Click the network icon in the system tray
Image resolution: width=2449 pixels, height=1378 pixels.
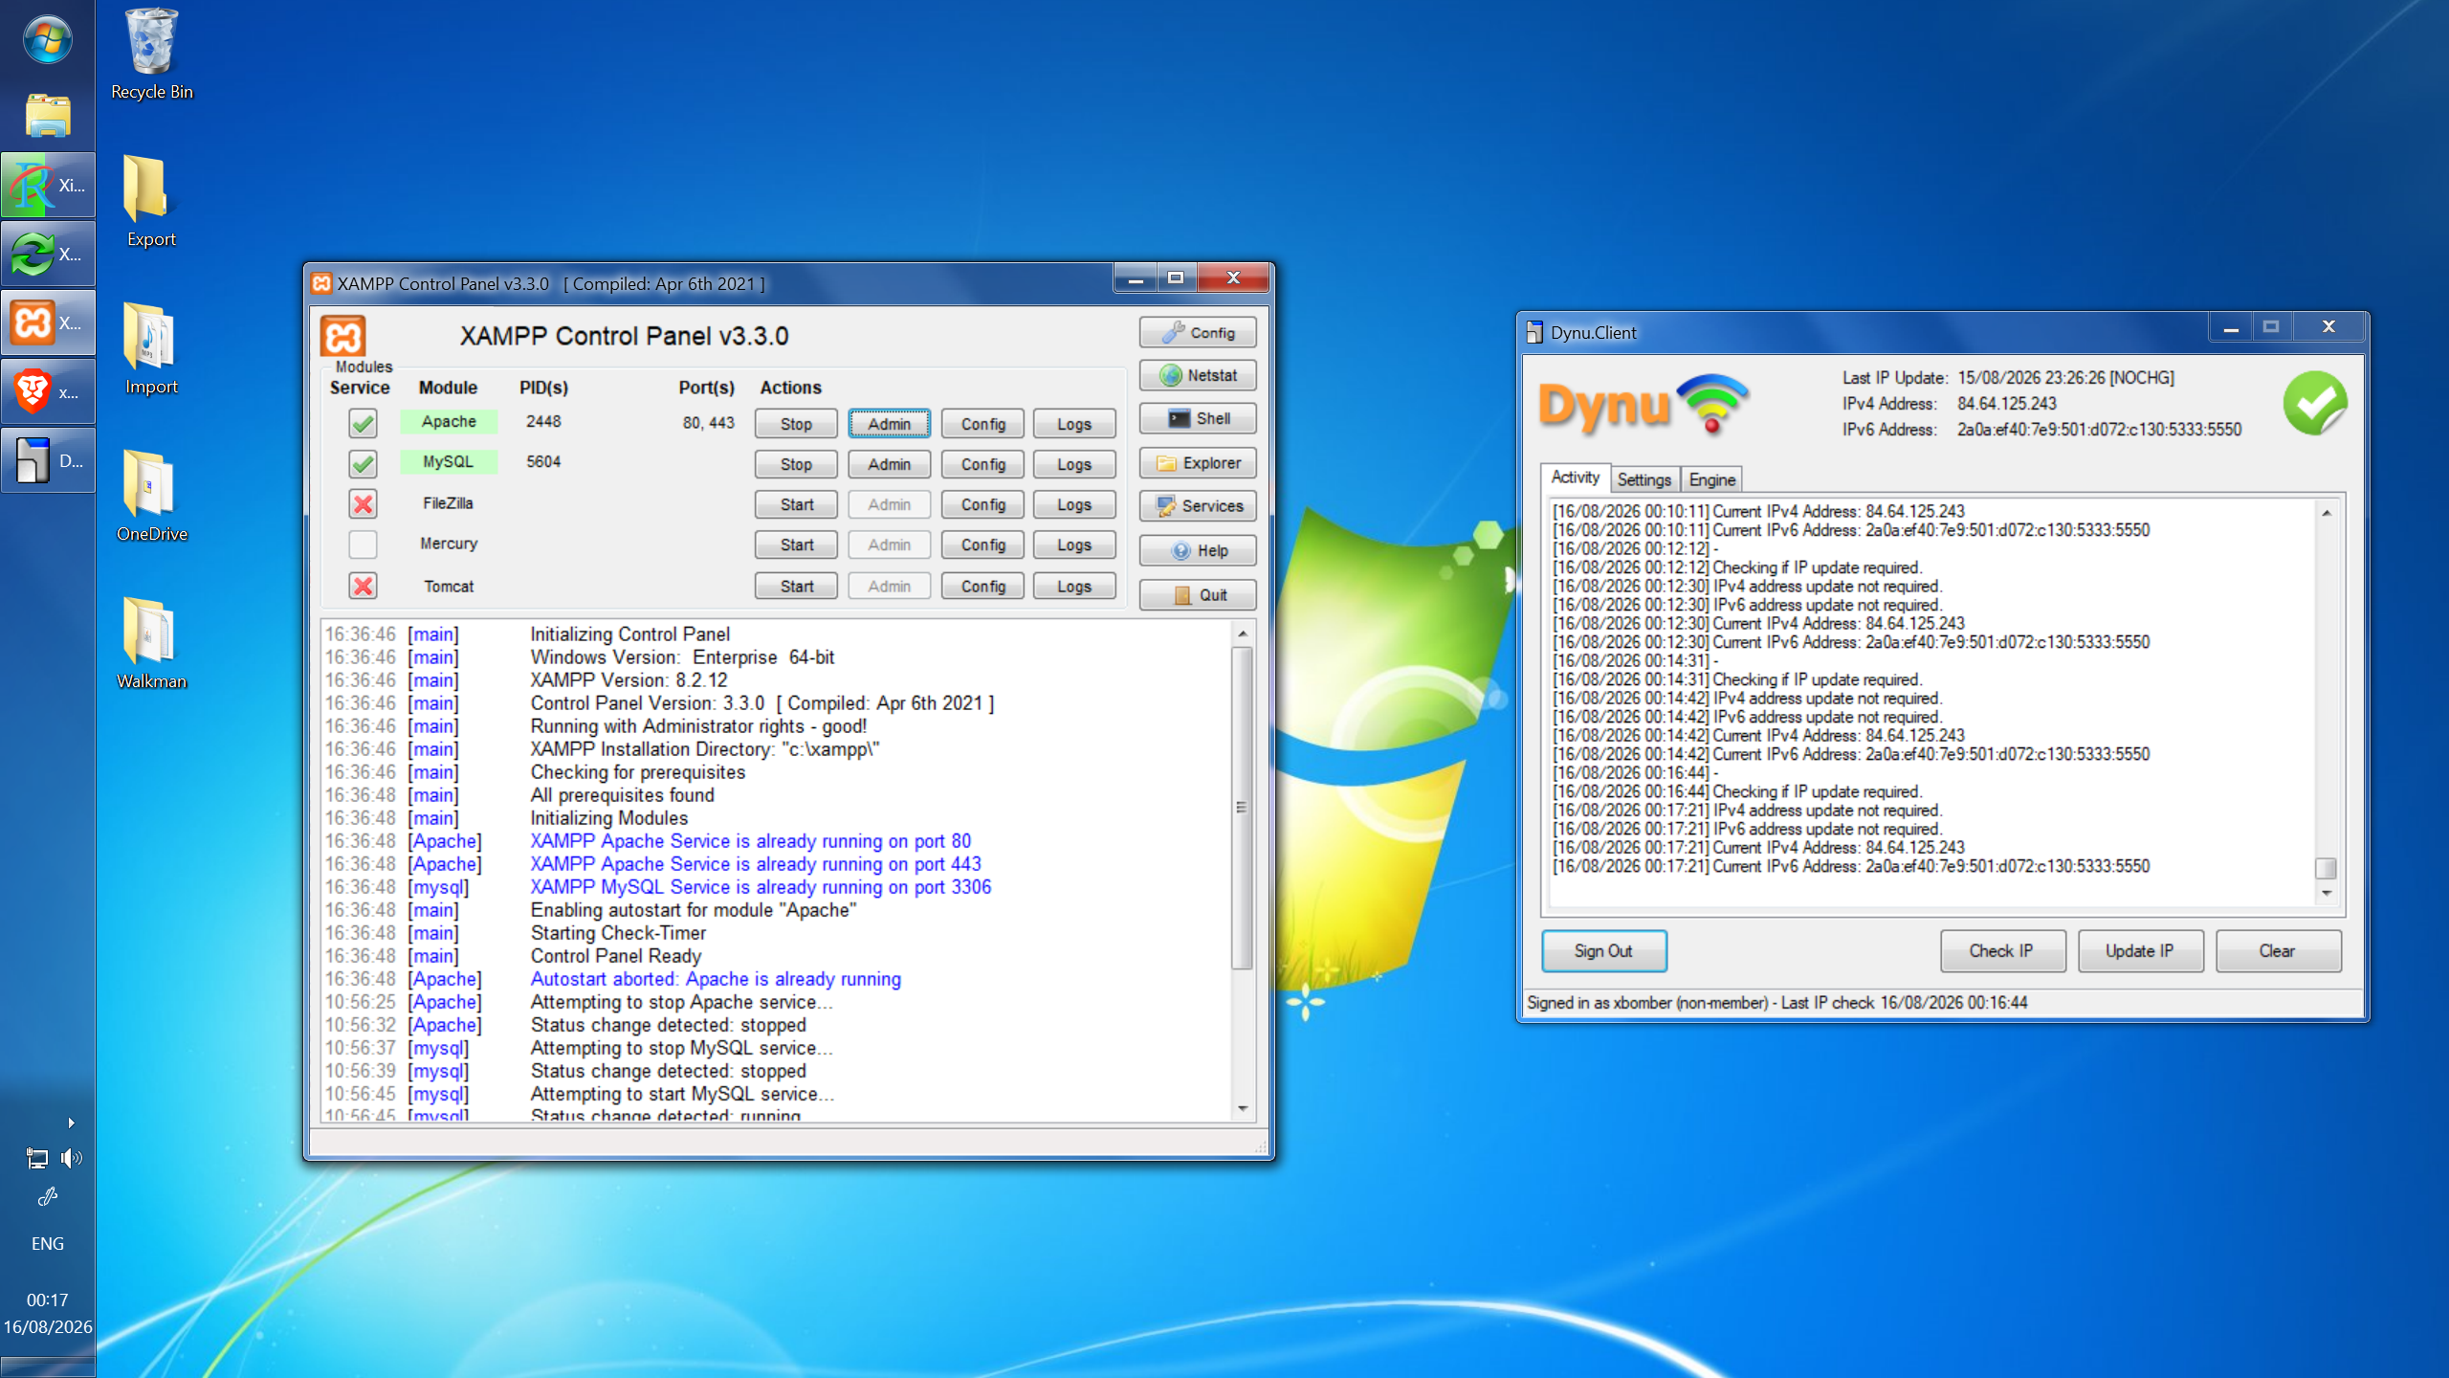click(x=37, y=1159)
